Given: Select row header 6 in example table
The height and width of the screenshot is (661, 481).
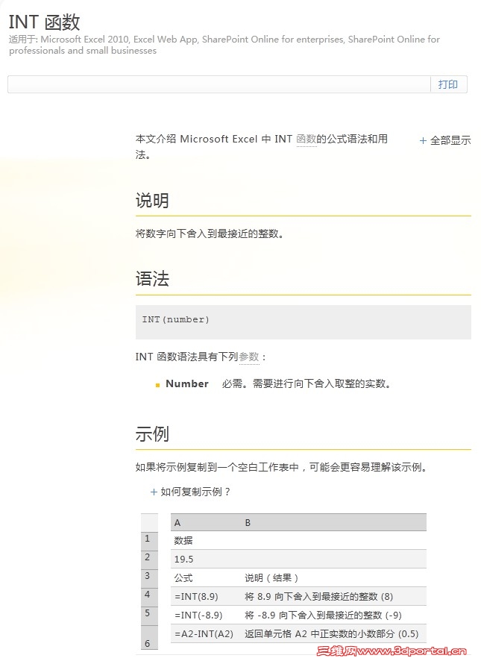Looking at the screenshot, I should click(x=149, y=638).
